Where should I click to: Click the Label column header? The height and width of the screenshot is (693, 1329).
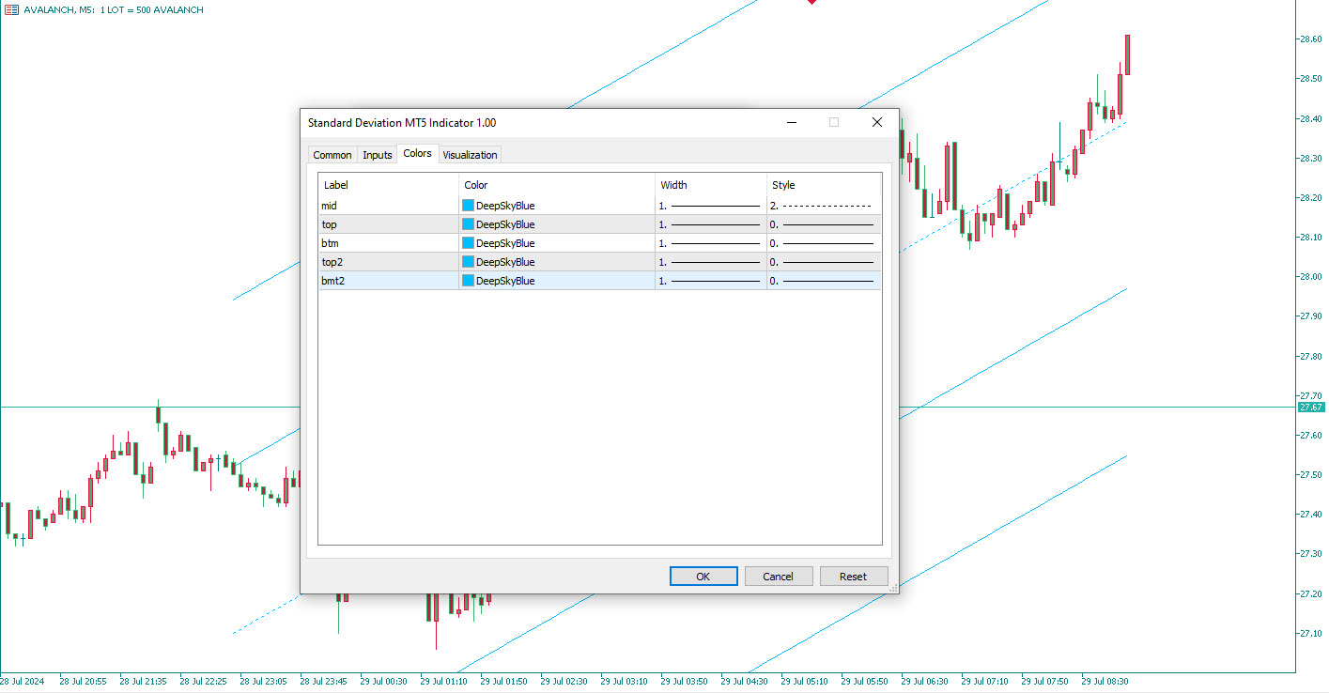pos(389,185)
